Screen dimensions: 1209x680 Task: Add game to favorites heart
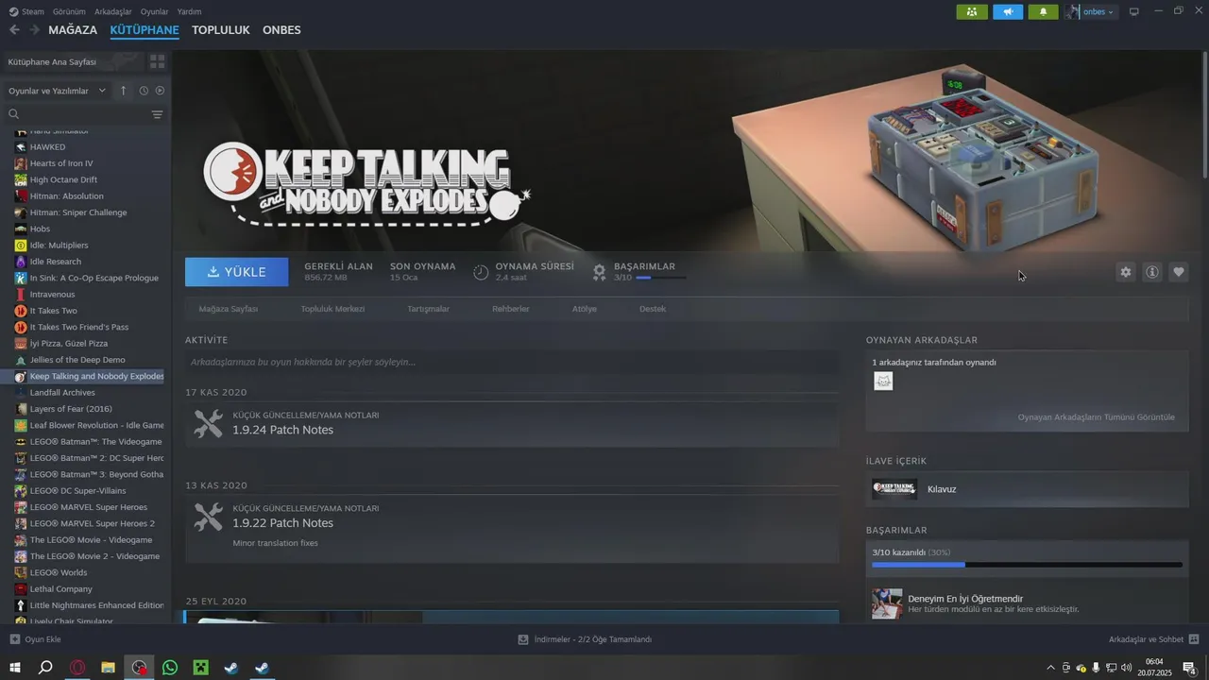pos(1179,272)
